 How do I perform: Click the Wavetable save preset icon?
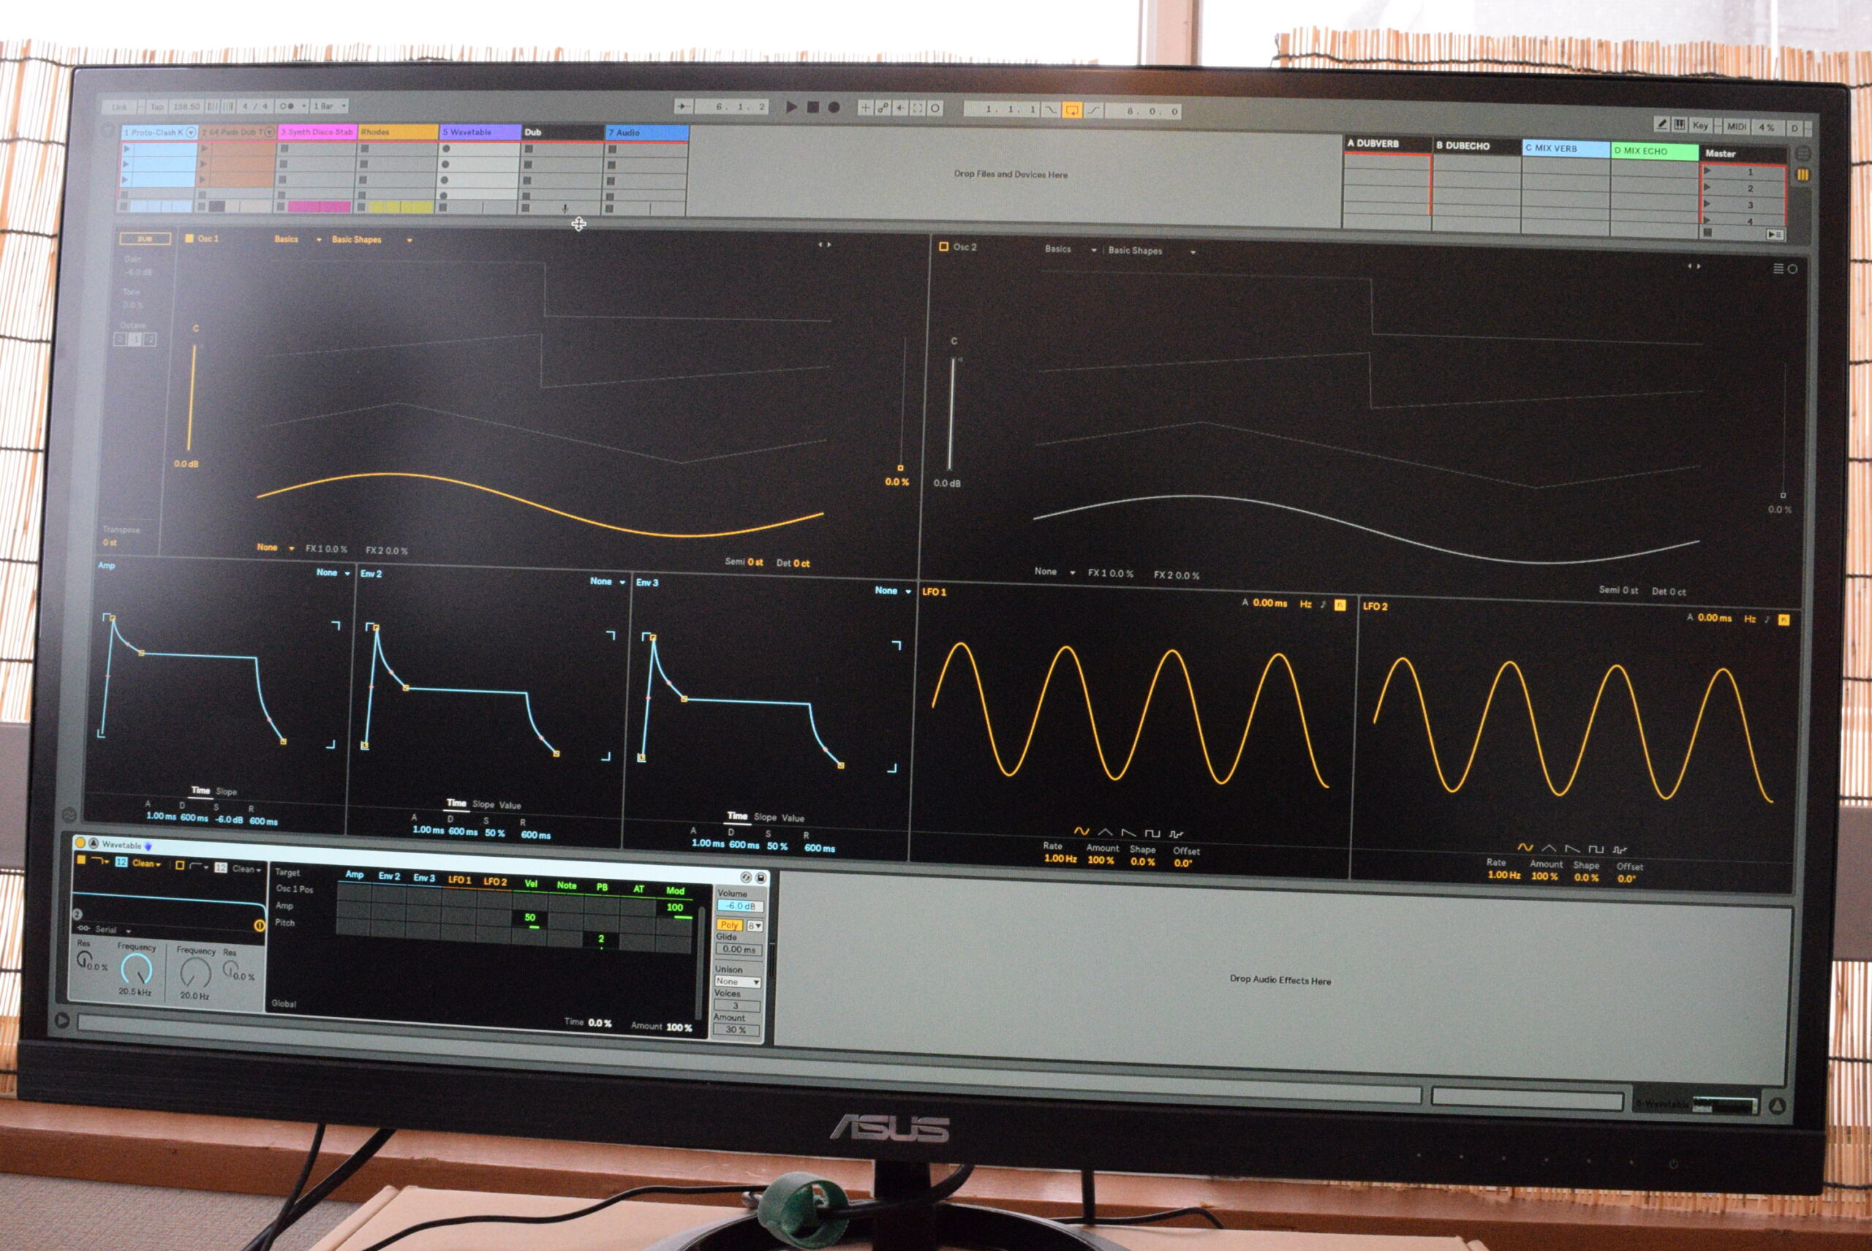pyautogui.click(x=760, y=877)
